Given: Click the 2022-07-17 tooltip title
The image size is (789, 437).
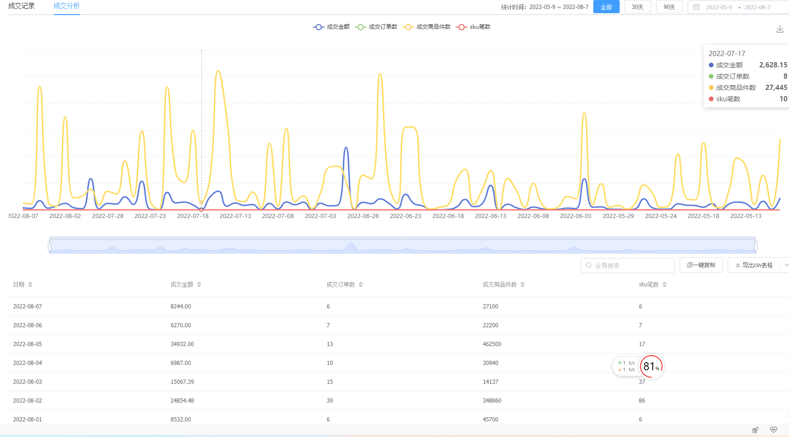Looking at the screenshot, I should (x=727, y=54).
